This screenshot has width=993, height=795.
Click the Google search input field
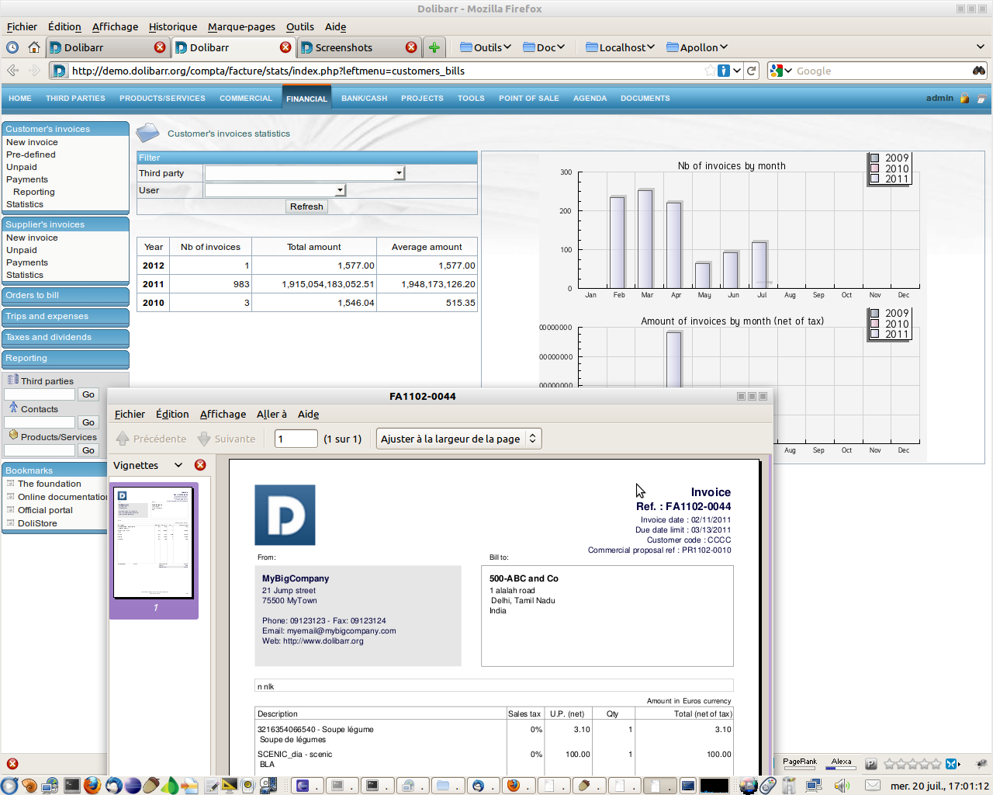881,71
